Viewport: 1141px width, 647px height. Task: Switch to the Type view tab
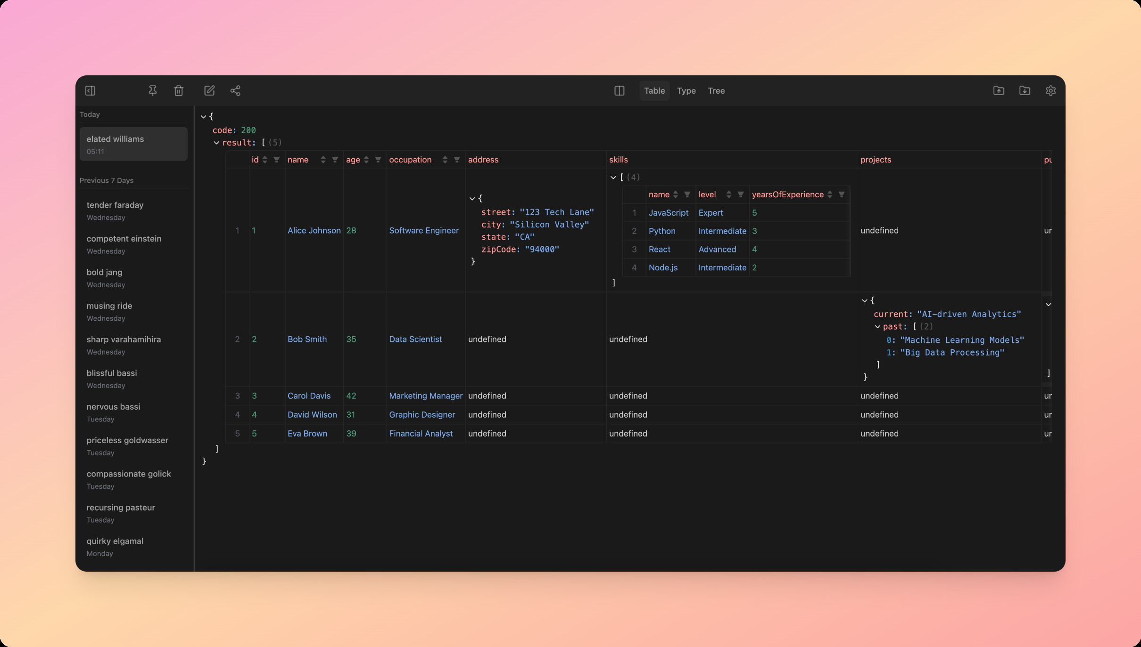coord(686,91)
